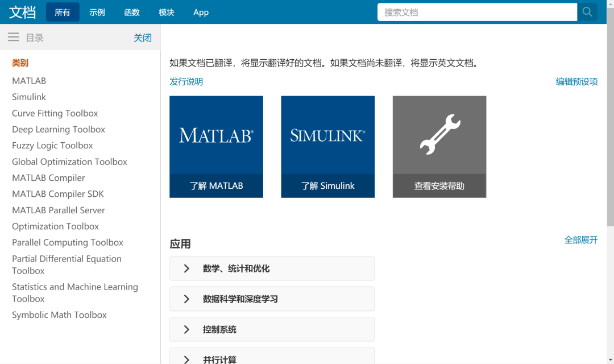Expand the 控制系统 section

click(272, 329)
